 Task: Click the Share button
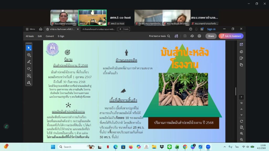(211, 36)
